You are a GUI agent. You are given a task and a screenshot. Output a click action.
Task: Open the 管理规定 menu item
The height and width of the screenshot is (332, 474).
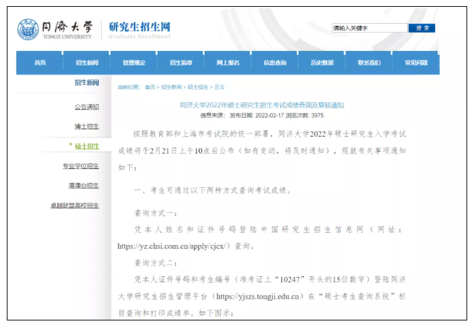(x=134, y=63)
